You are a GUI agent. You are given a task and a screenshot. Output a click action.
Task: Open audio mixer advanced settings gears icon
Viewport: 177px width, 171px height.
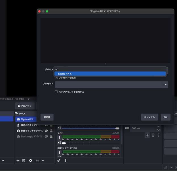click(x=59, y=161)
